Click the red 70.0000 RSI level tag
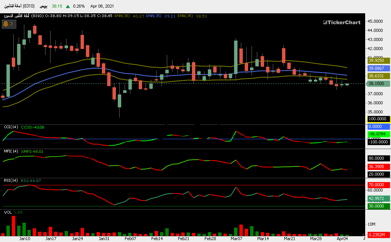391x242 pixels. pos(378,185)
